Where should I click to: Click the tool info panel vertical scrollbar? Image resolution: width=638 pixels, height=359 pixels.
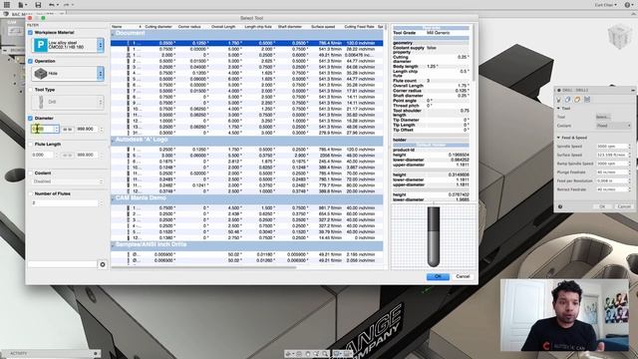pyautogui.click(x=474, y=53)
